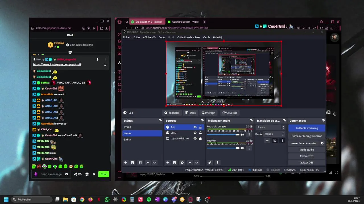Toggle lock on CHAT source
This screenshot has width=364, height=204.
point(200,133)
